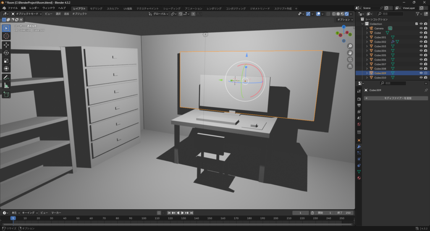Open the ファイル menu
430x231 pixels.
tap(13, 8)
